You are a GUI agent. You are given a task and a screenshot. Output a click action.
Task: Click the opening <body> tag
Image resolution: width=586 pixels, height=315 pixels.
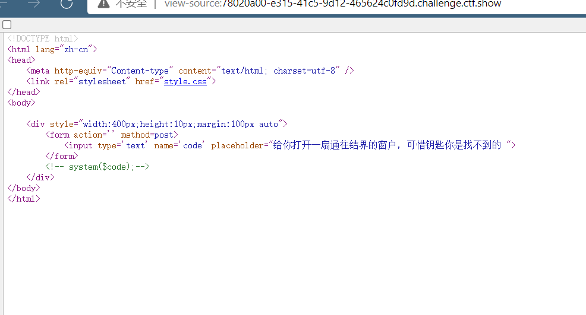tap(21, 103)
